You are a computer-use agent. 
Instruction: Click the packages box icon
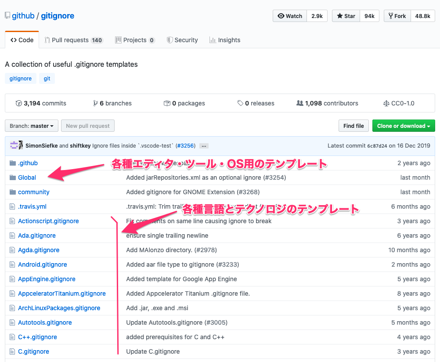(x=167, y=103)
